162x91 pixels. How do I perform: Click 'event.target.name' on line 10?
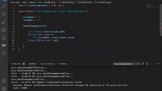point(54,32)
